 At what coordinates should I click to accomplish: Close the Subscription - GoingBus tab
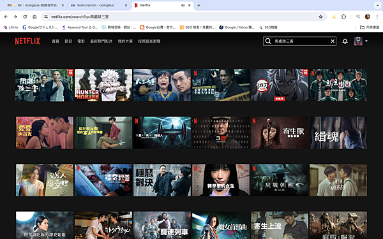[x=126, y=5]
